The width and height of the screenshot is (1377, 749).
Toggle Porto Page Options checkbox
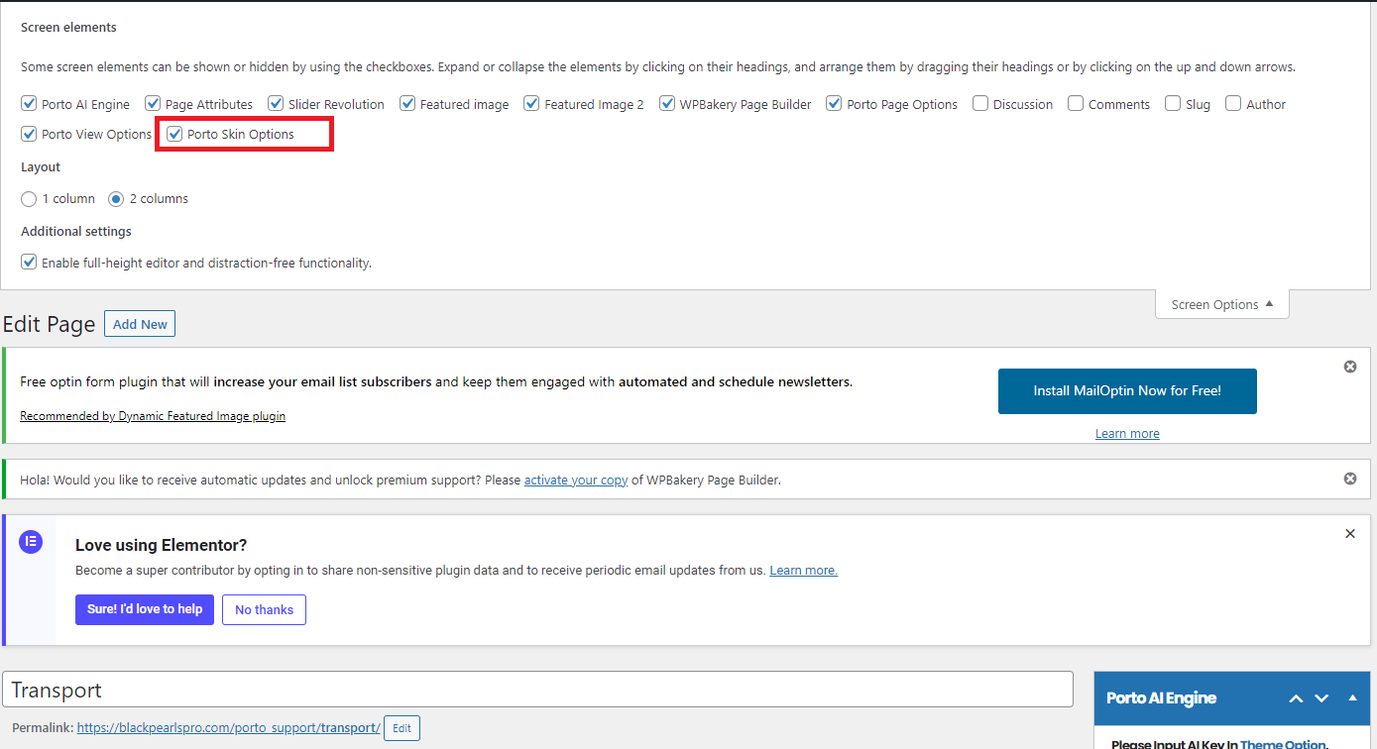834,103
